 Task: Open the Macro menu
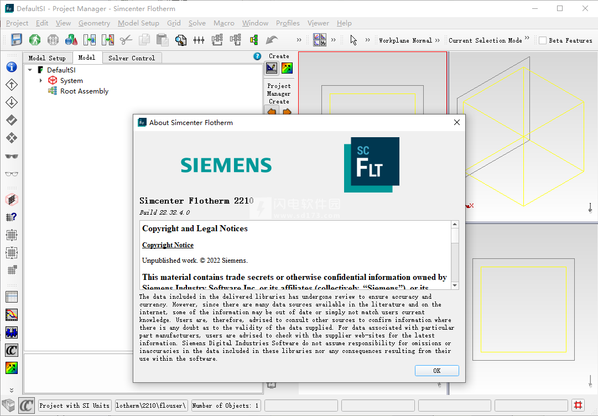coord(224,23)
